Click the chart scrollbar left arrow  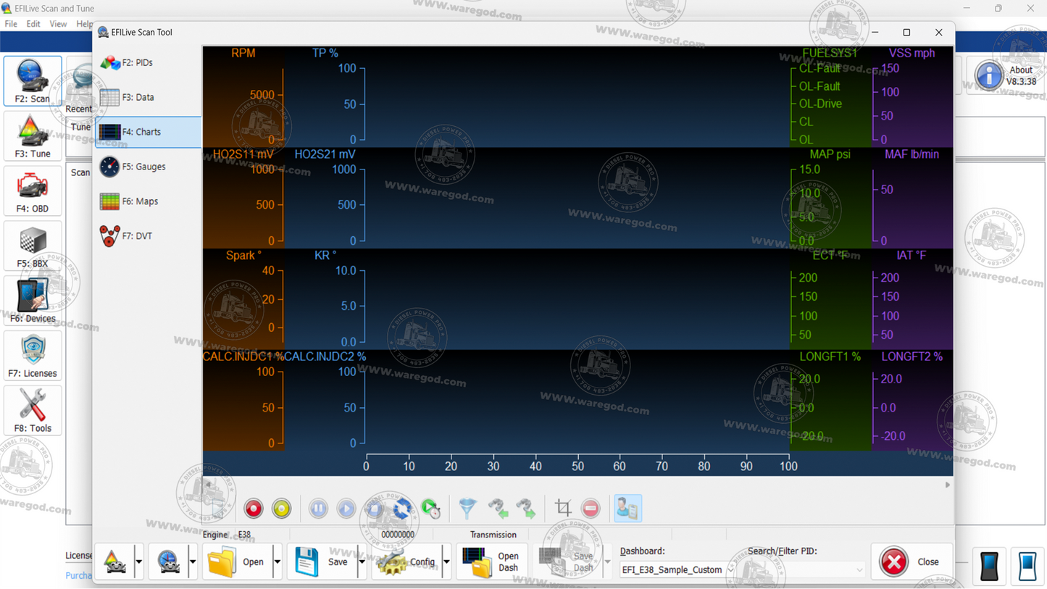pyautogui.click(x=209, y=485)
